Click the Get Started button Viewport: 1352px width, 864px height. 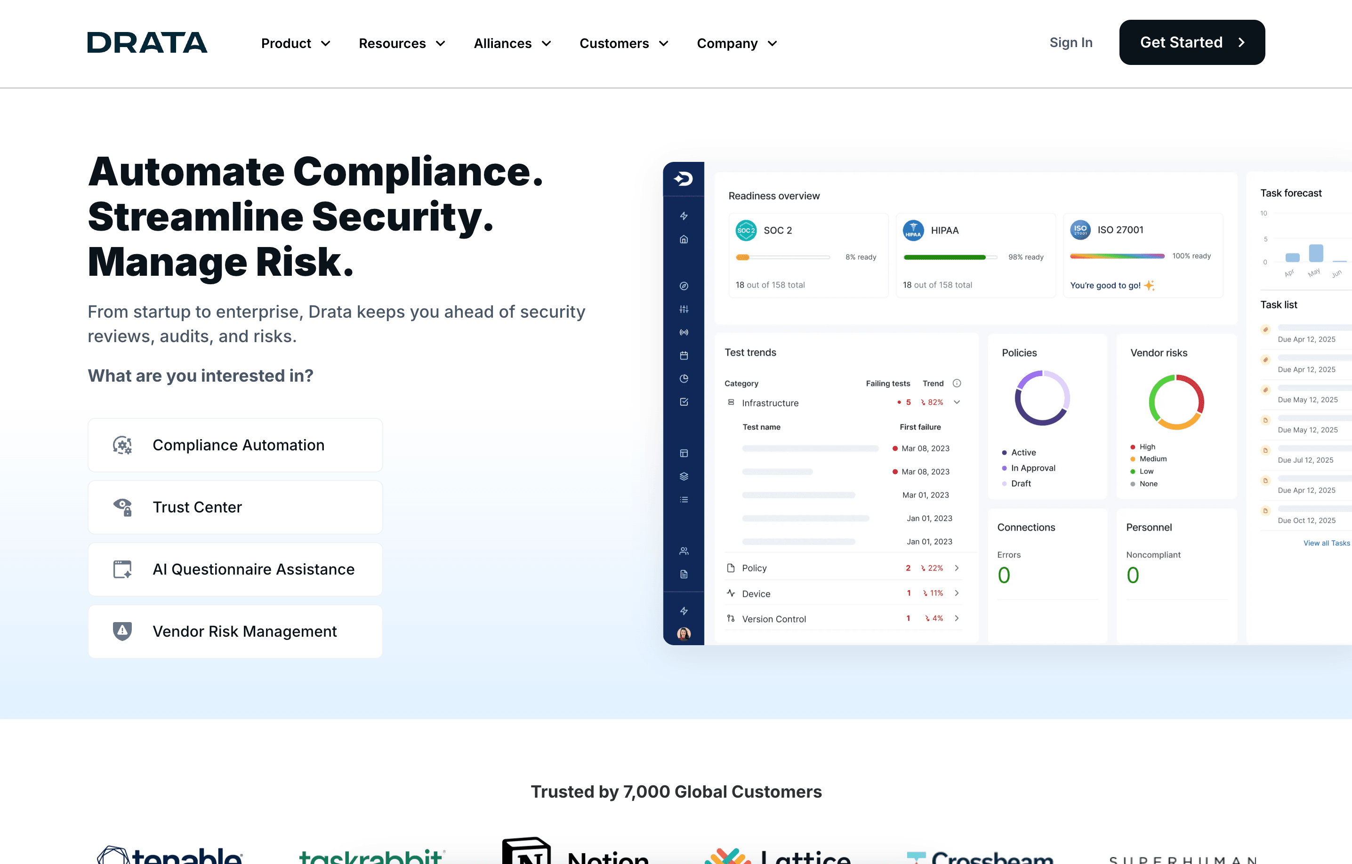click(x=1191, y=42)
